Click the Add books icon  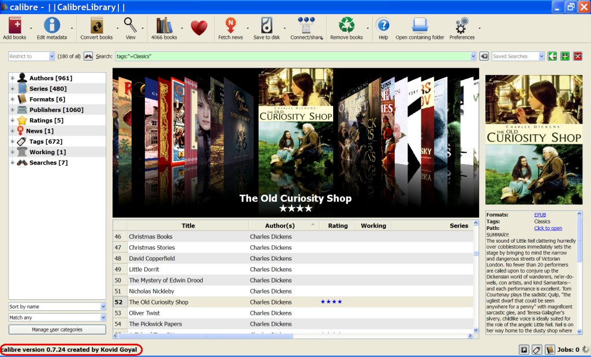pos(15,25)
